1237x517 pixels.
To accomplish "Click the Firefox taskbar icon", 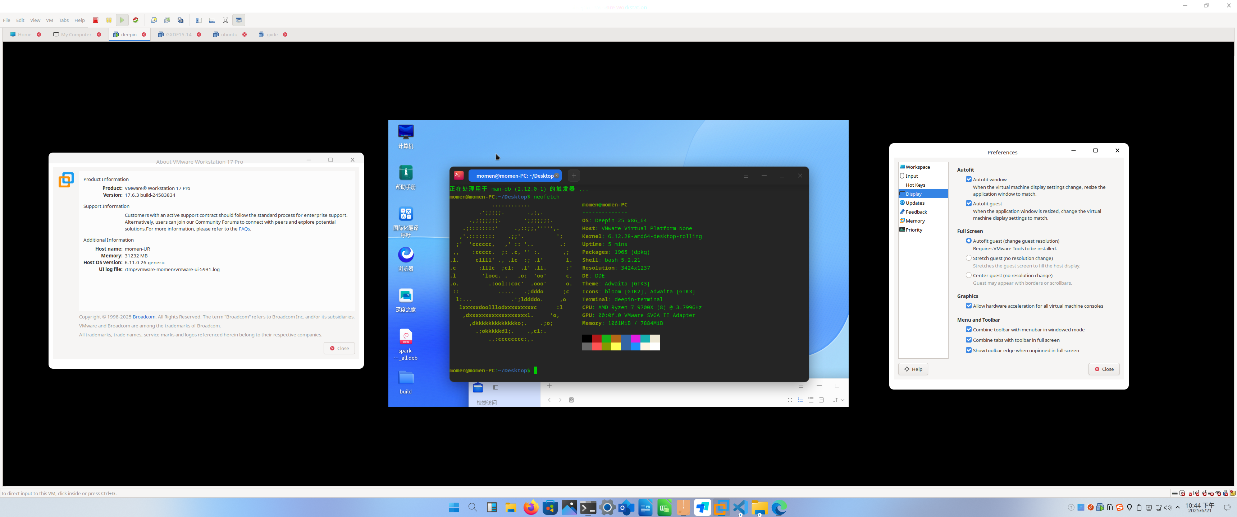I will 531,507.
